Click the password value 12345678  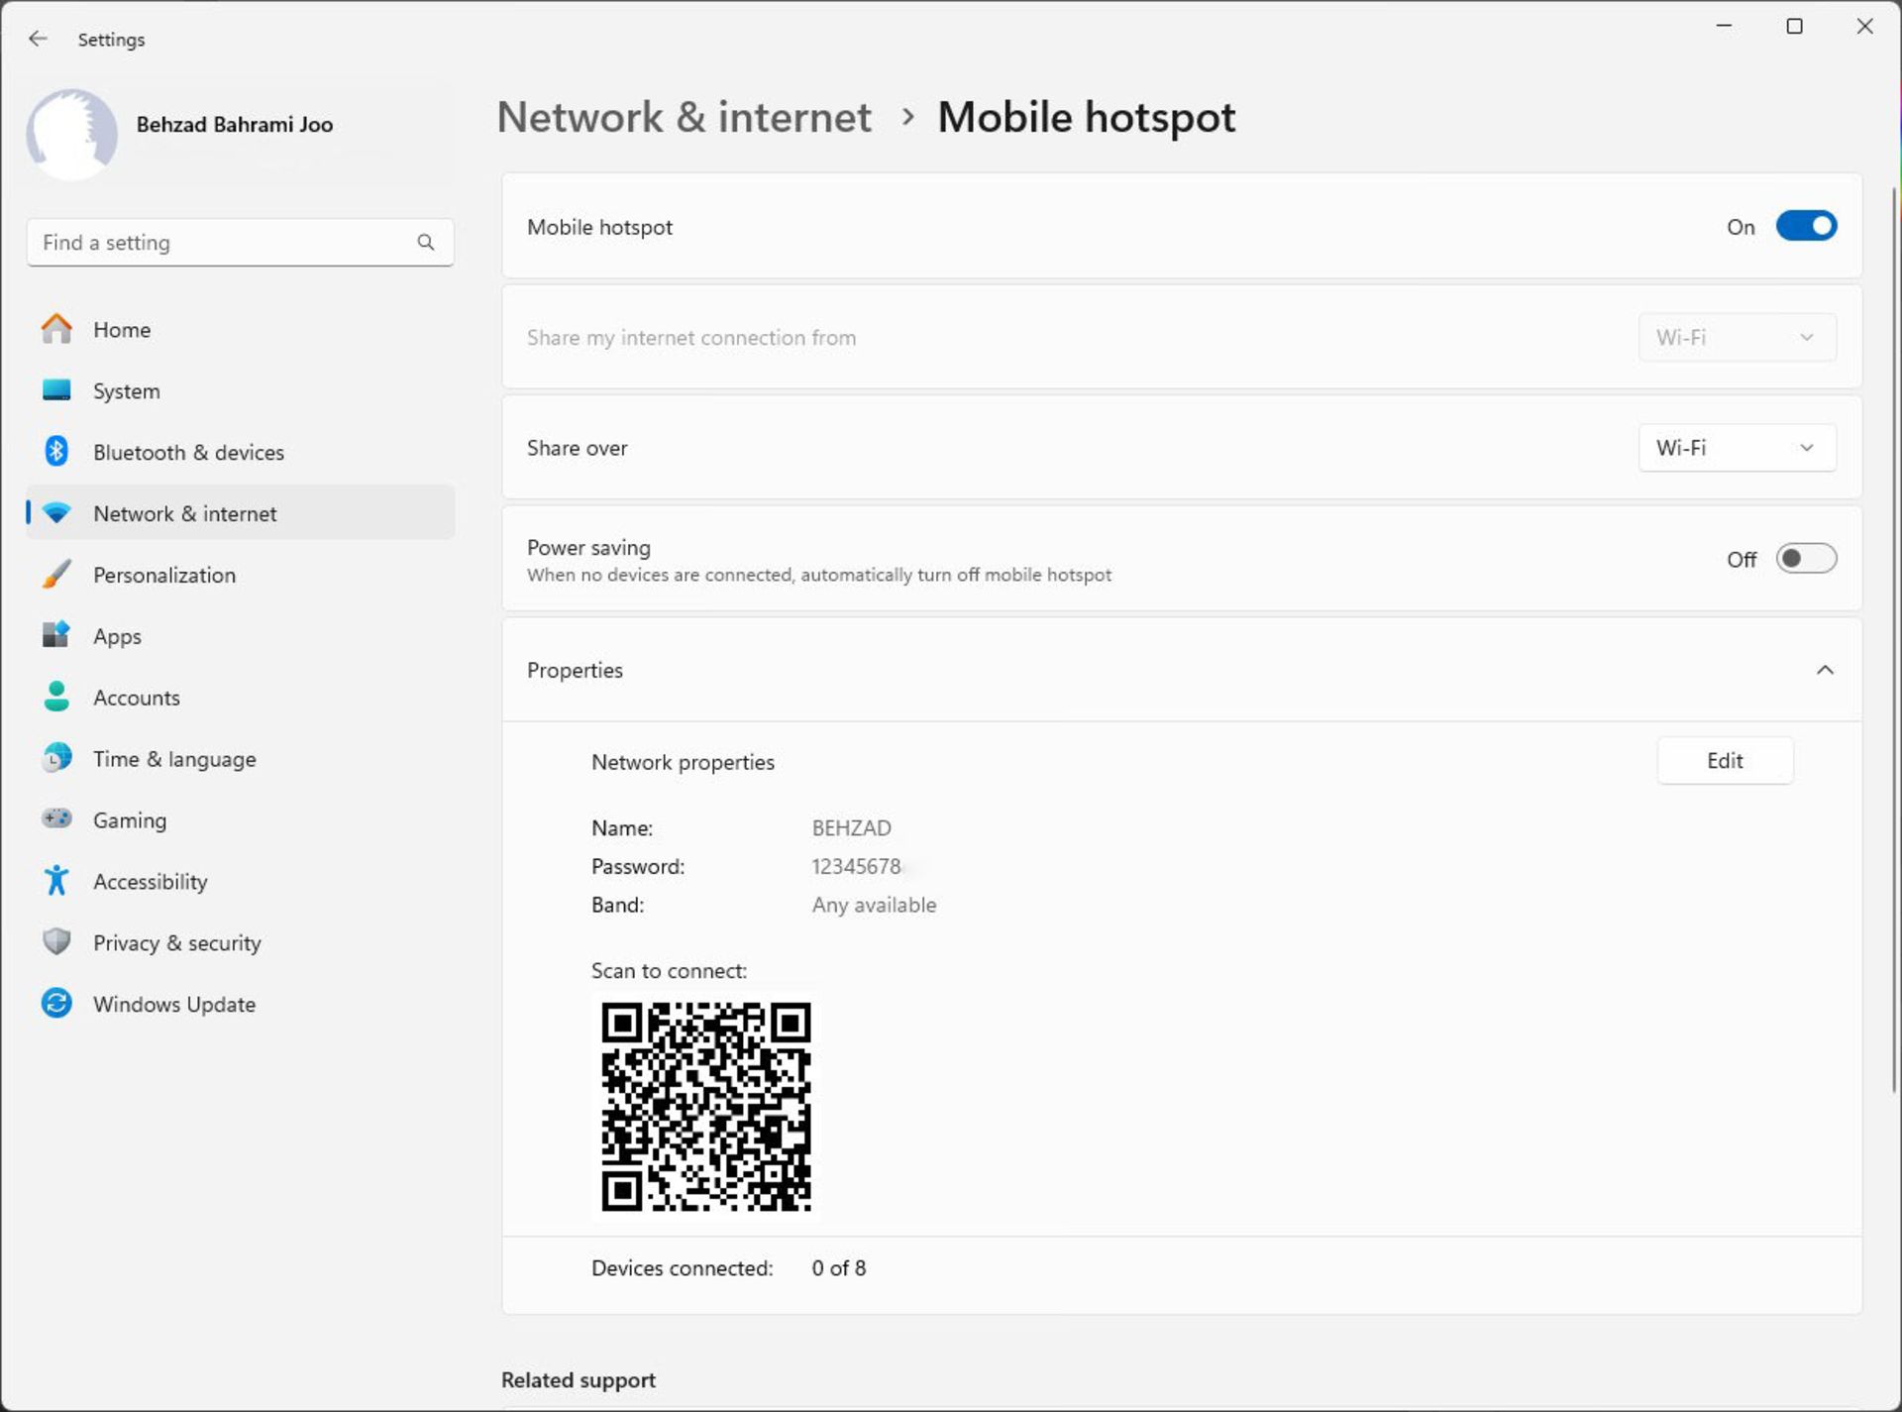(x=856, y=866)
